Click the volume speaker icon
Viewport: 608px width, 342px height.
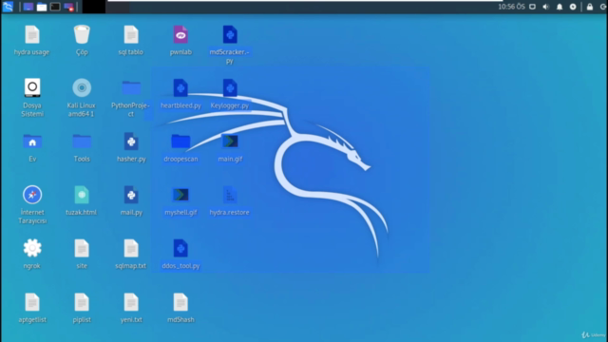546,7
